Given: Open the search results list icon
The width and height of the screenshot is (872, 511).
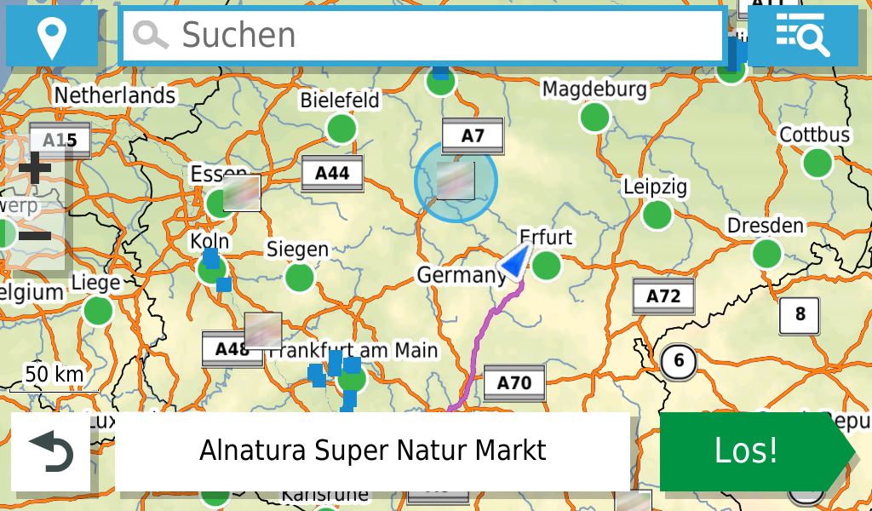Looking at the screenshot, I should 802,36.
